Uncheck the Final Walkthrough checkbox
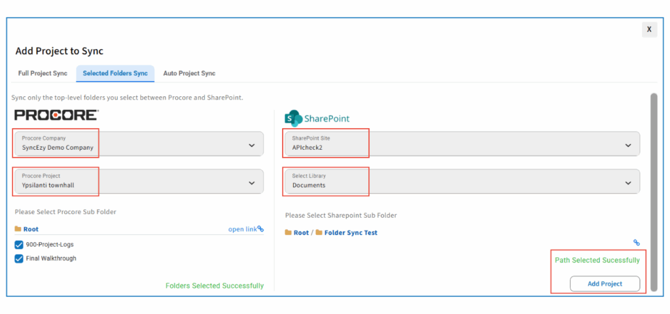 (19, 258)
